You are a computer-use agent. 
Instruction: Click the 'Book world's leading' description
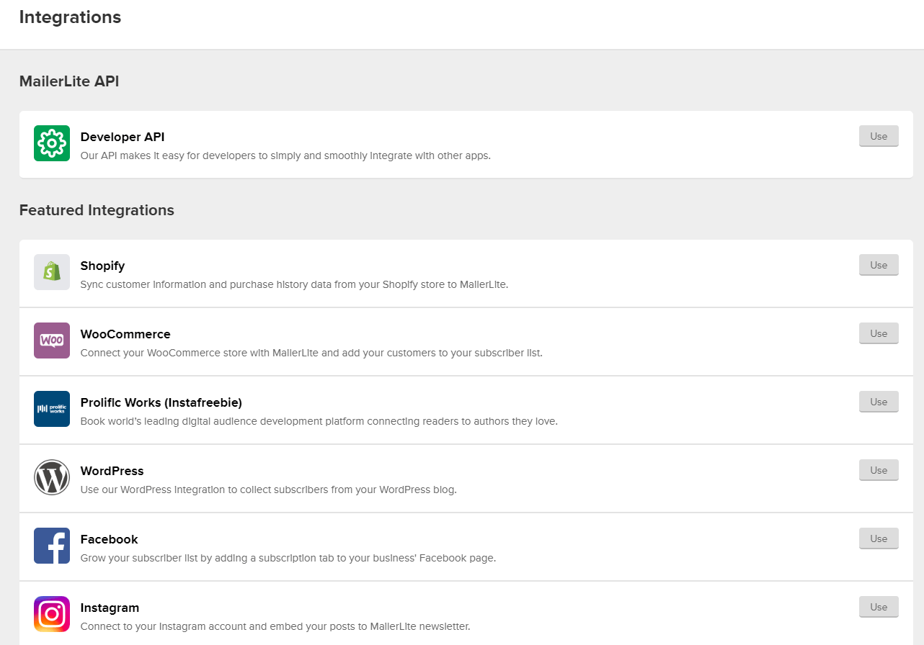319,421
